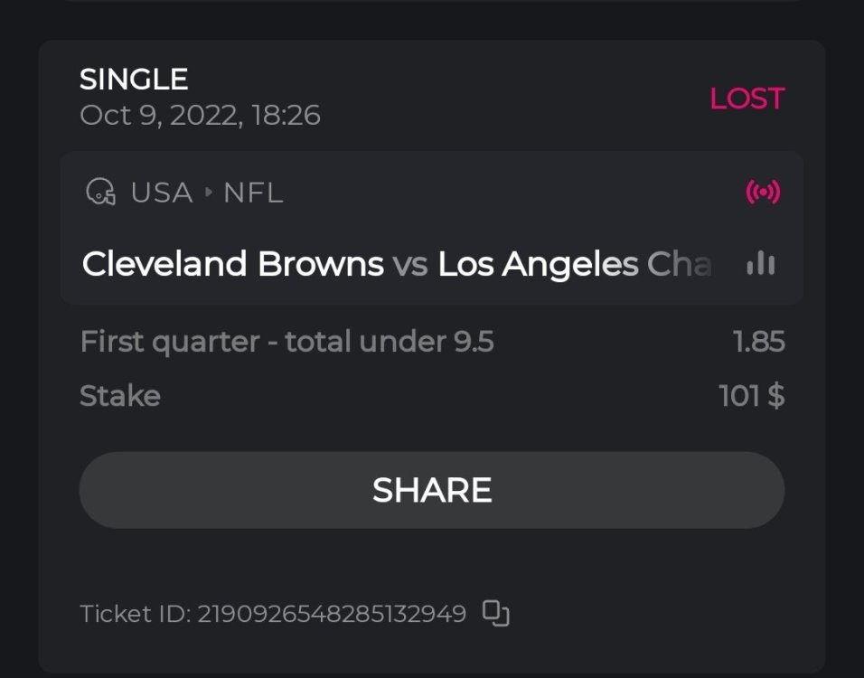Screen dimensions: 864x678
Task: Open match statistics bar chart icon
Action: pos(761,264)
